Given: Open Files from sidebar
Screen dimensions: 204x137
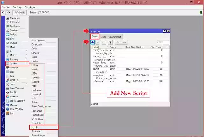Looking at the screenshot, I should point(12,72).
